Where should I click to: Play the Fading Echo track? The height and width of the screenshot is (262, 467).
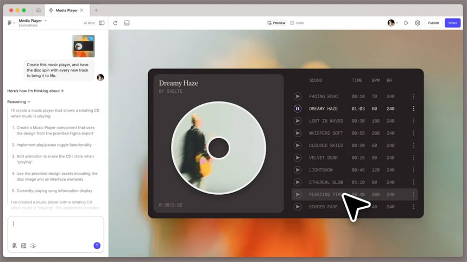[x=297, y=97]
